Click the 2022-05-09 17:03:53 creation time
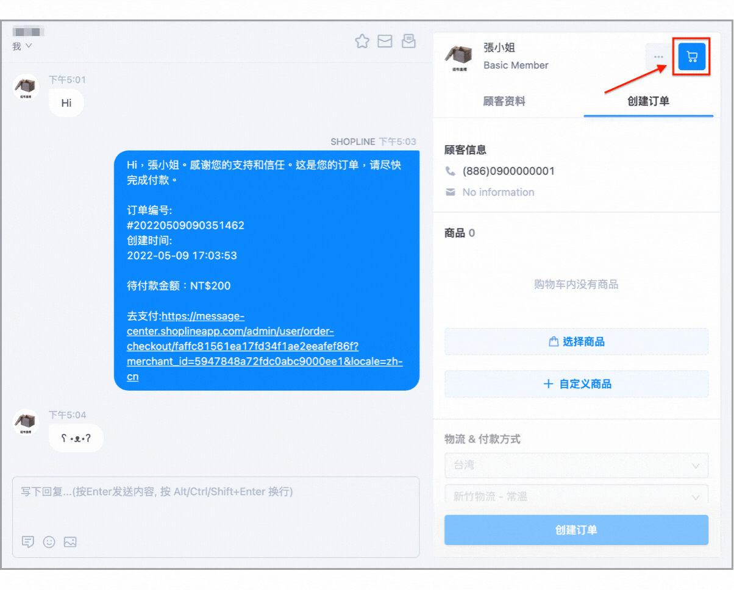 (x=182, y=256)
